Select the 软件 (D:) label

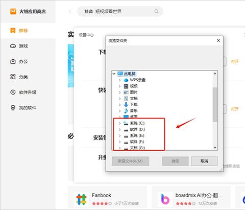click(137, 129)
